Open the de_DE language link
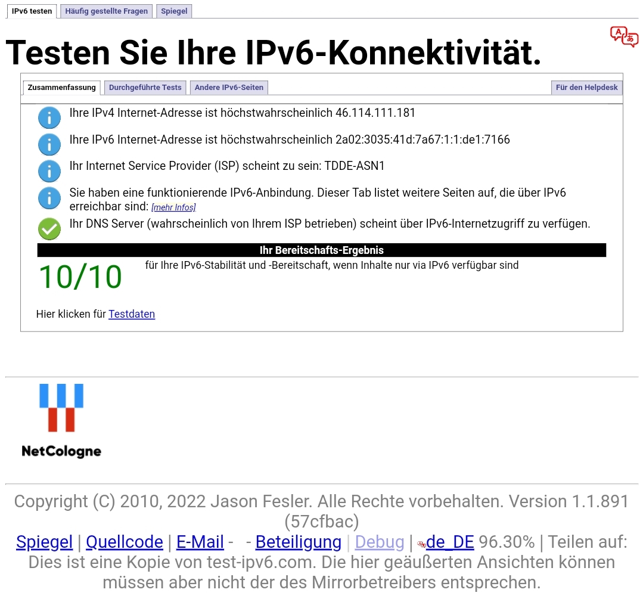 tap(451, 542)
